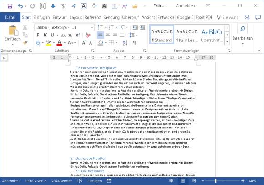Screen dimensions: 264x185
Task: Toggle paragraph marks pilcrow
Action: pos(135,43)
